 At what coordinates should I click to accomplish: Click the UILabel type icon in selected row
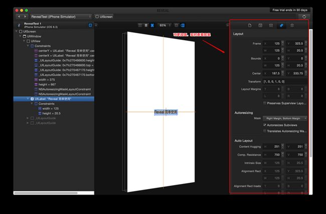pyautogui.click(x=32, y=99)
